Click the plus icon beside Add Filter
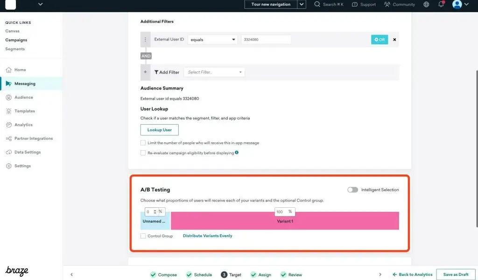The width and height of the screenshot is (478, 280). 145,72
